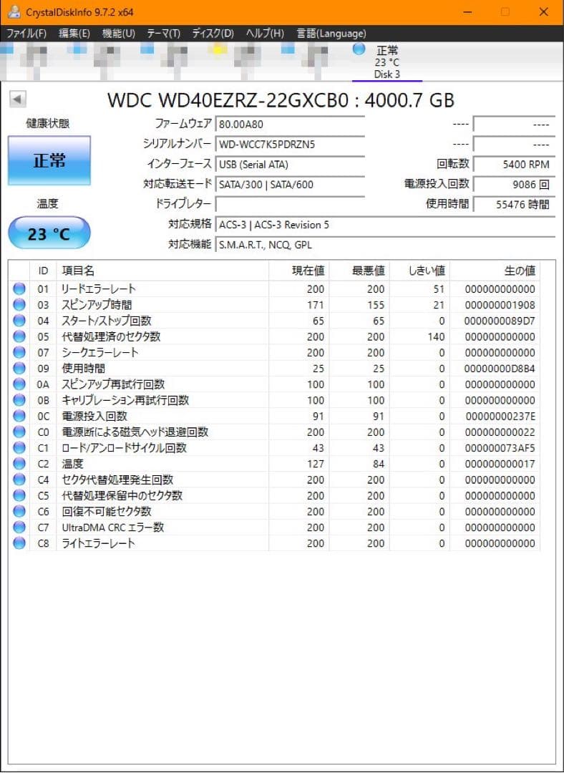Click the status icon for ID C2 温度
Screen dimensions: 564x773
[x=19, y=463]
